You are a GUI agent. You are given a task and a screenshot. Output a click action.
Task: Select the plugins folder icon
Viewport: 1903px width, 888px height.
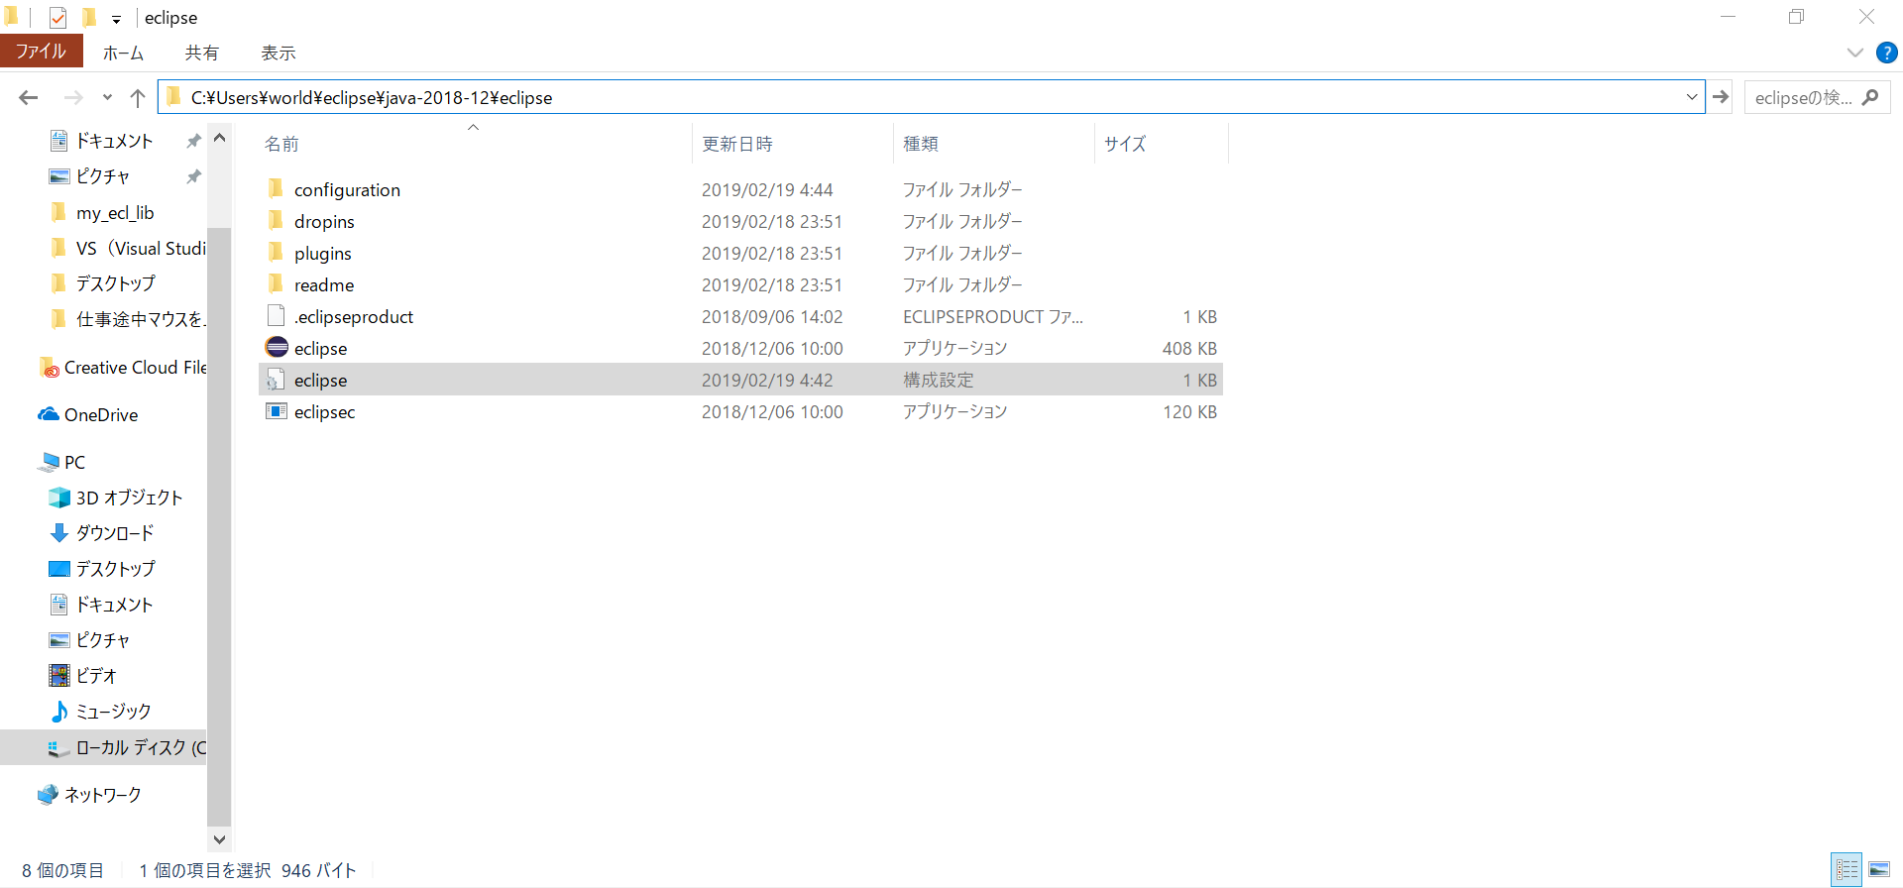pos(276,253)
